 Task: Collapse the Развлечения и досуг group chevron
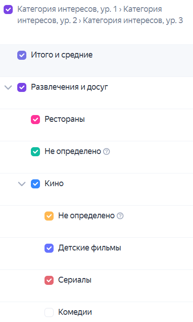(8, 87)
